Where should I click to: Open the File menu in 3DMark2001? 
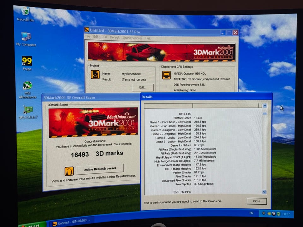[88, 36]
